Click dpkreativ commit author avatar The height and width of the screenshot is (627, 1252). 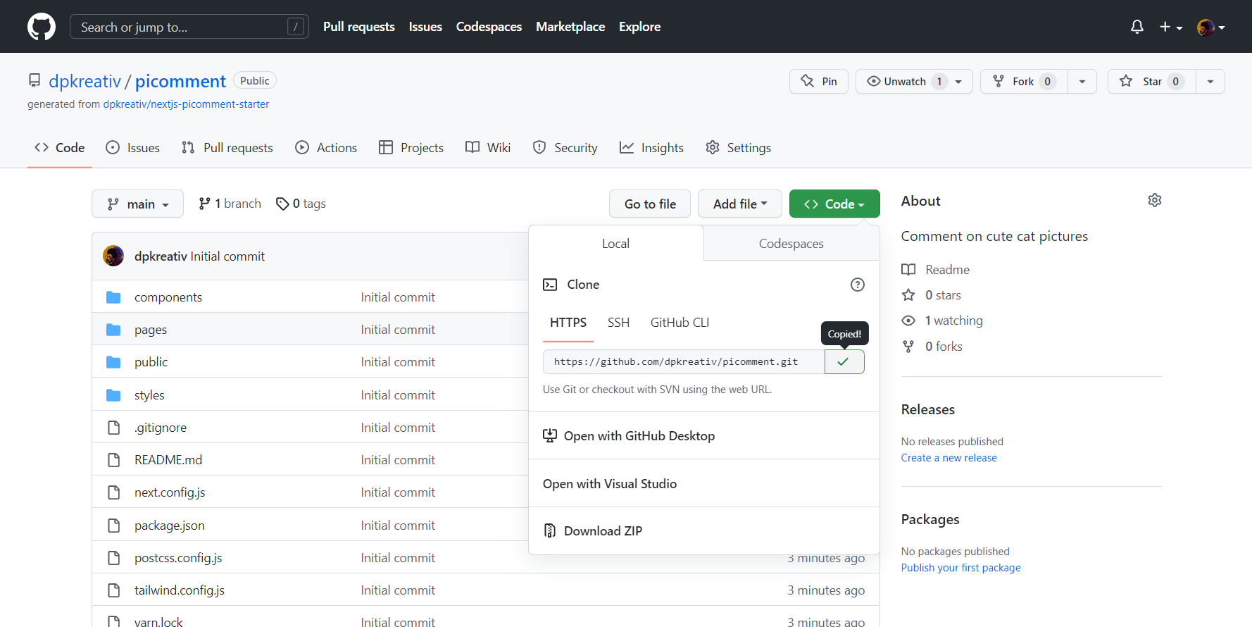(x=113, y=256)
